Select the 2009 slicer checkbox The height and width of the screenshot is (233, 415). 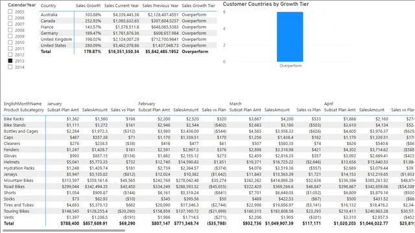[10, 36]
